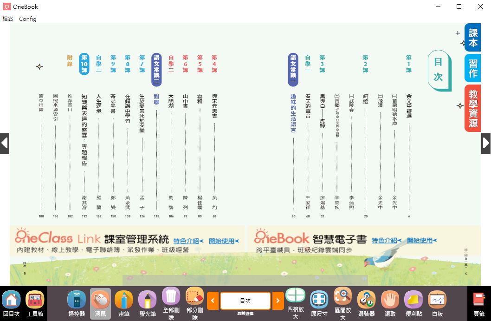Open 語文常識二 section label

[156, 70]
